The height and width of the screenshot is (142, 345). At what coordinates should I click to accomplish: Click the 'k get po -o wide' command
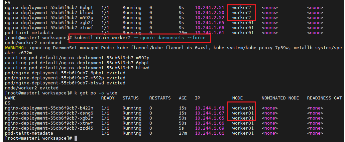coord(96,93)
